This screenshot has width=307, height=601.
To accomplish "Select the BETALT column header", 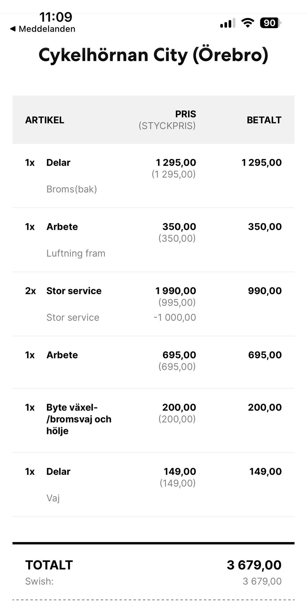I will pos(264,120).
